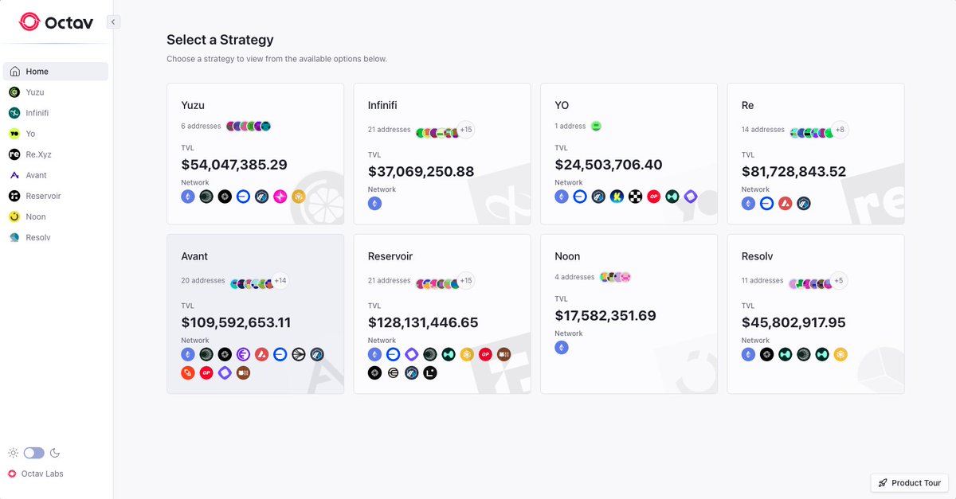Open Home in the sidebar
Viewport: 956px width, 499px height.
tap(56, 72)
